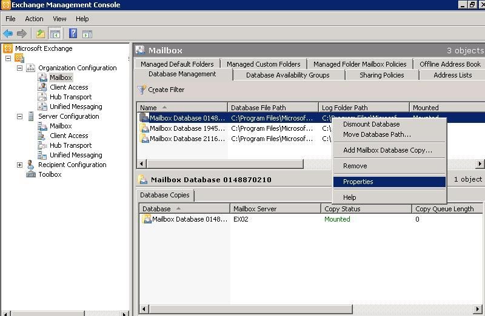The image size is (485, 316).
Task: Click the Copy Queue Length column header
Action: 447,209
